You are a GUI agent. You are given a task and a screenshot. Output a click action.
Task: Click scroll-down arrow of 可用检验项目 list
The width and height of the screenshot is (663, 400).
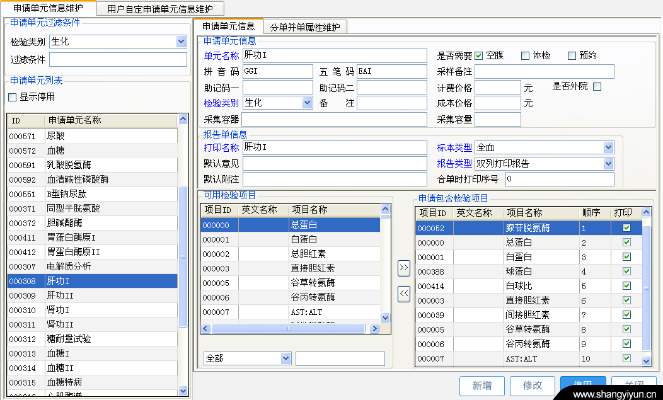pos(385,317)
